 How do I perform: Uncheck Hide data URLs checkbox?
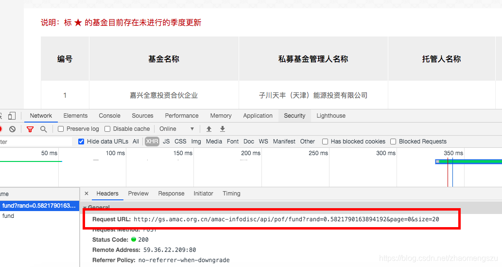[x=81, y=142]
